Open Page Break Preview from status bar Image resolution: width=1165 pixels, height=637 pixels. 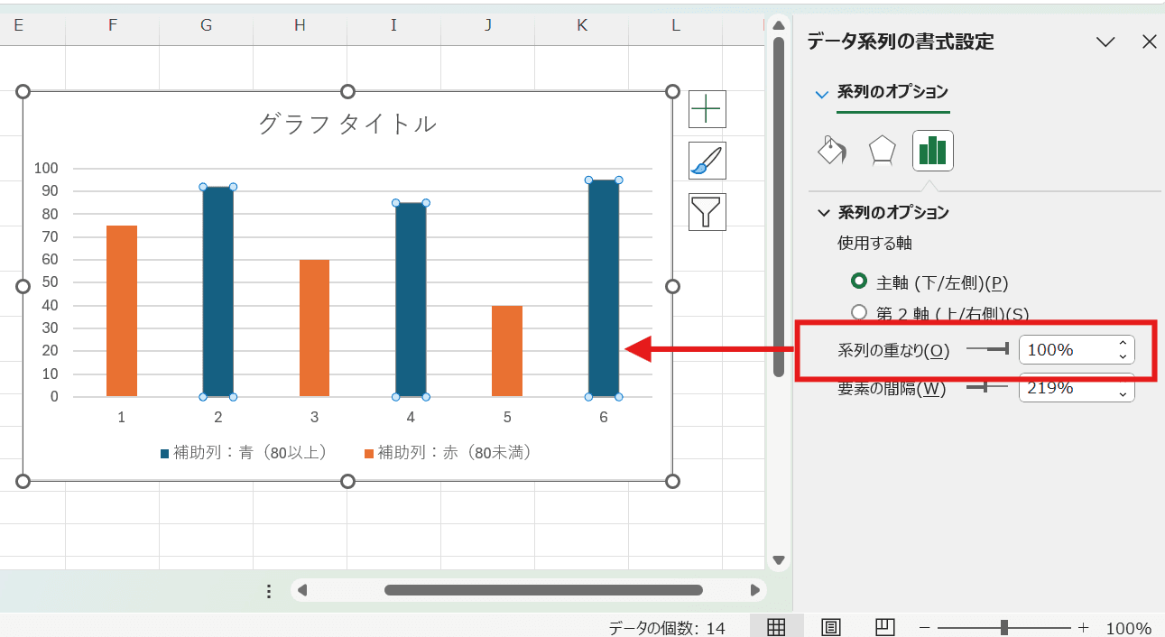[x=884, y=626]
